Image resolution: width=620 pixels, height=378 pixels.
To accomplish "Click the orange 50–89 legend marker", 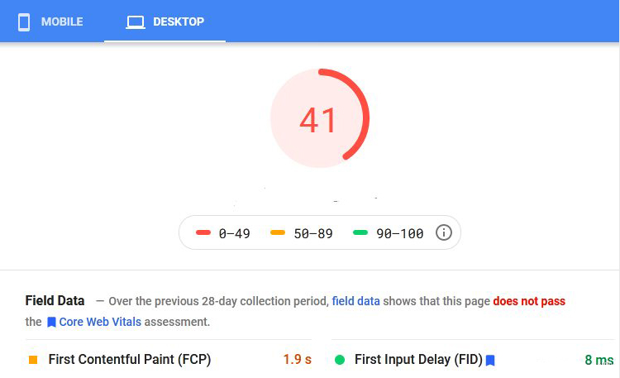I will [278, 232].
